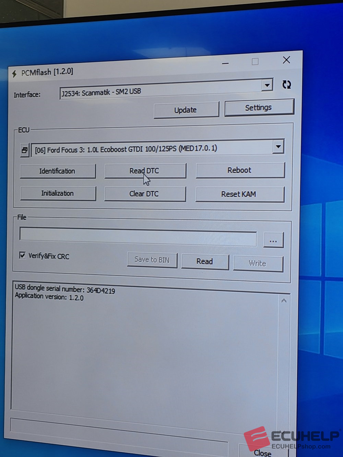Screen dimensions: 343x457
Task: Open the ECU model dropdown arrow
Action: (278, 147)
